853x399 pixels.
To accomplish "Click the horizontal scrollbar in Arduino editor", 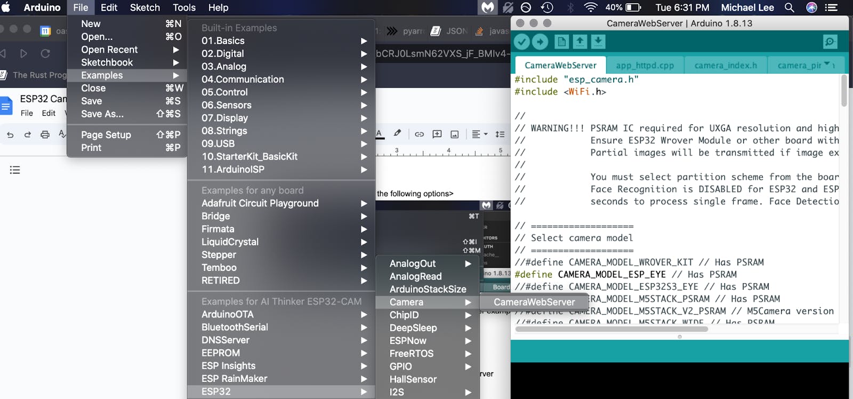I will (x=611, y=329).
